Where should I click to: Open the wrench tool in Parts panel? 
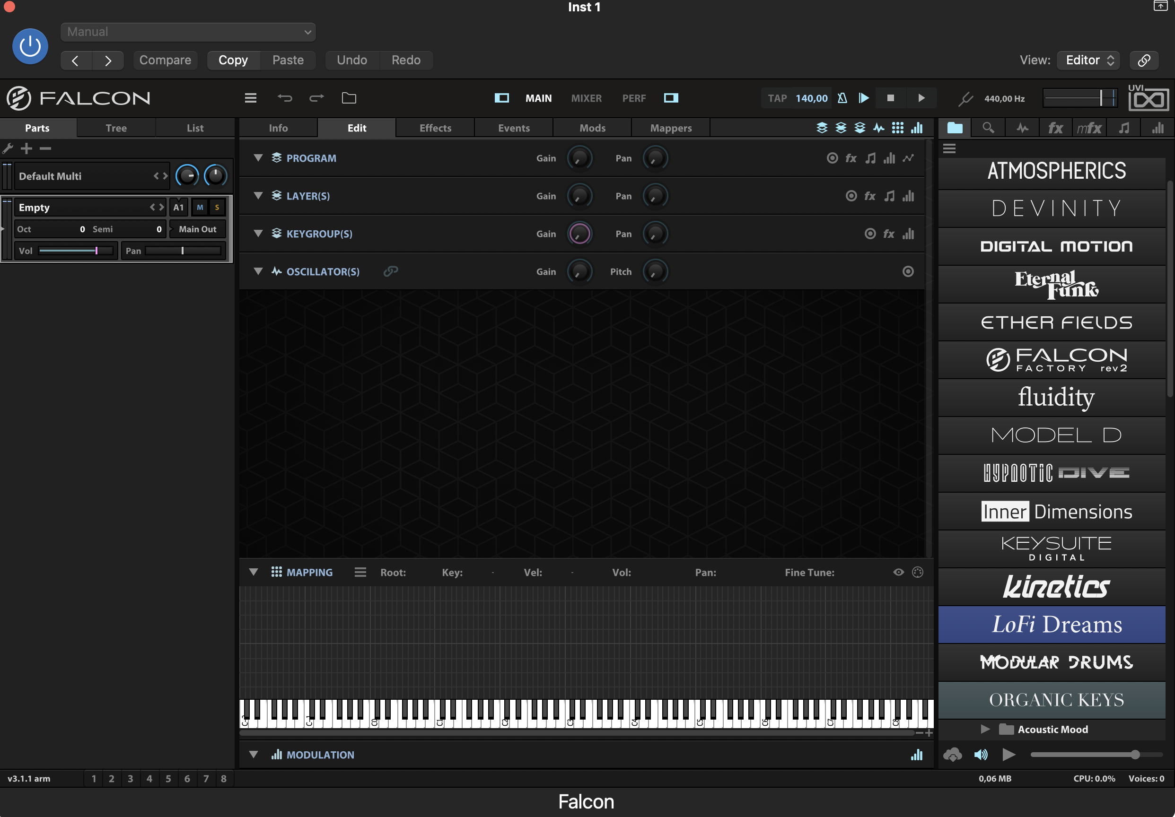(8, 148)
